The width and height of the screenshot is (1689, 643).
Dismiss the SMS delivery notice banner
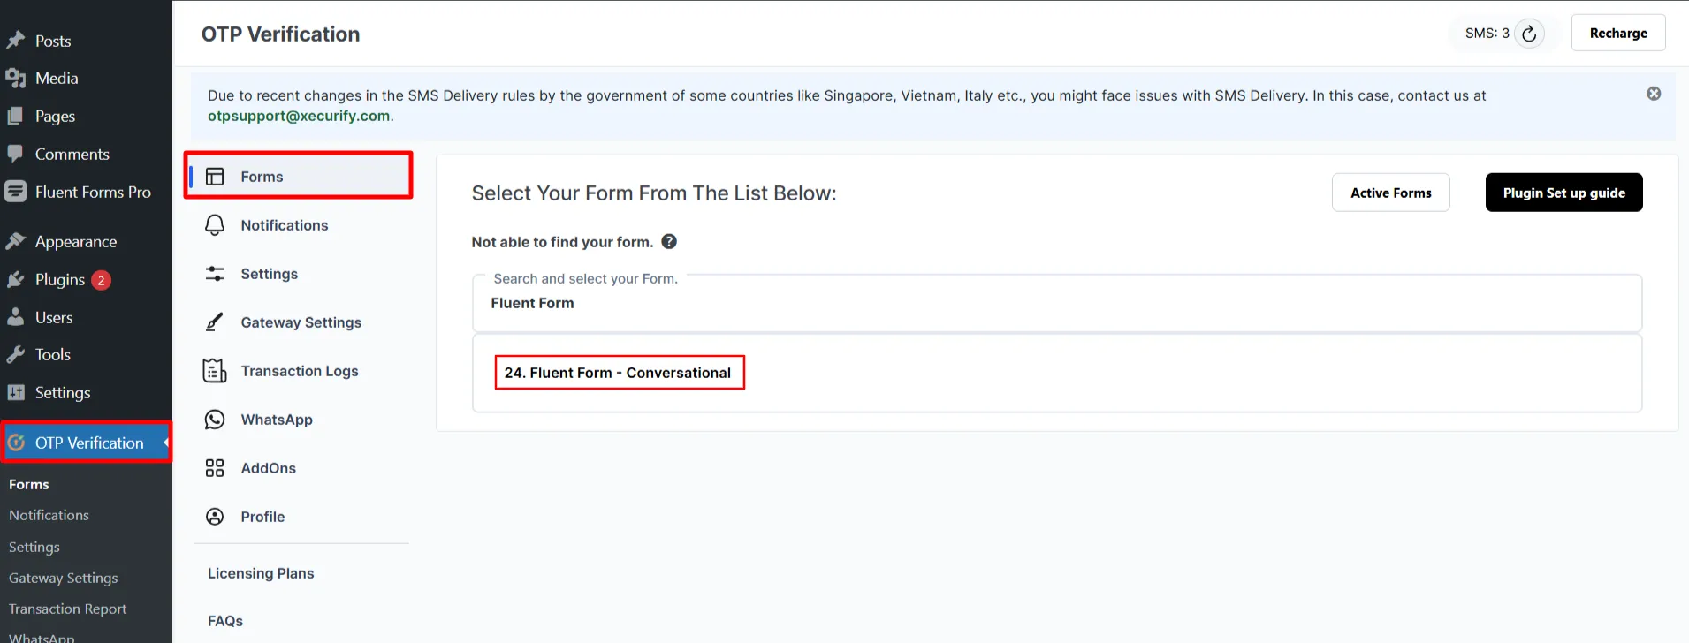click(x=1654, y=94)
